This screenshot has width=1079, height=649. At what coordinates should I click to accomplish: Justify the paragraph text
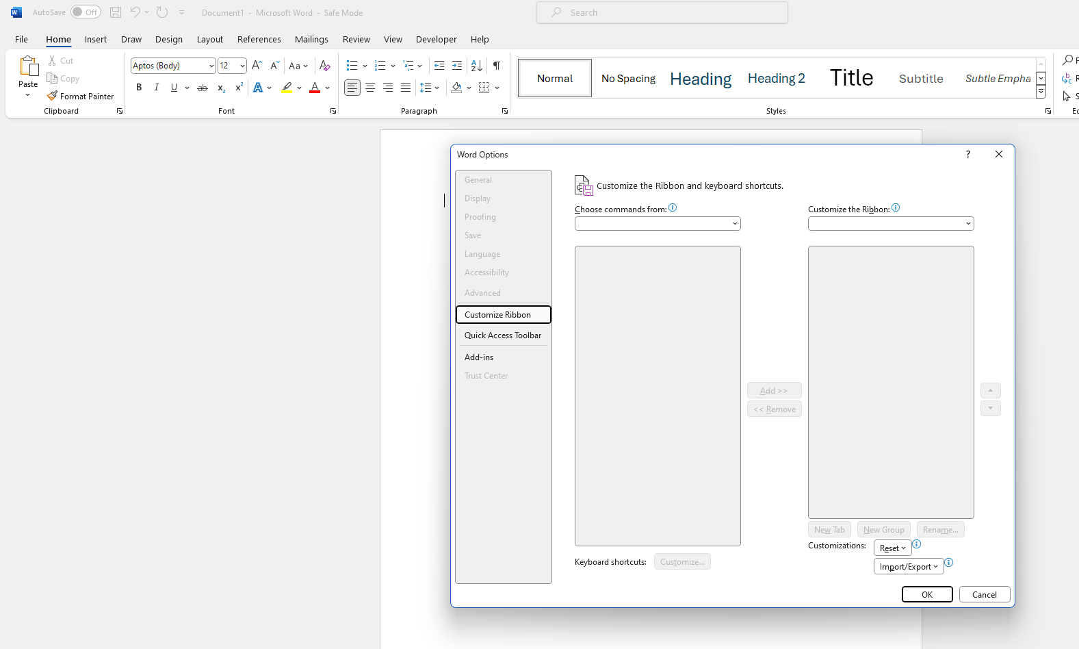[x=406, y=88]
